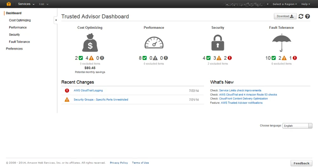Click the Performance speedometer icon
The width and height of the screenshot is (318, 168).
(154, 42)
